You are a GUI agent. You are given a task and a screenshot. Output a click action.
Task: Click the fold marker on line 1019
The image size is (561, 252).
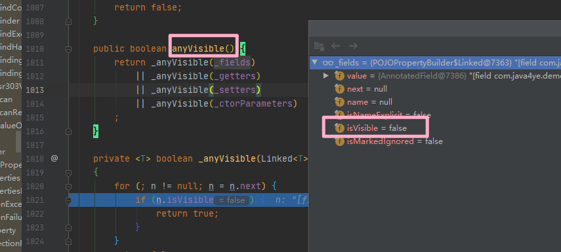[68, 173]
